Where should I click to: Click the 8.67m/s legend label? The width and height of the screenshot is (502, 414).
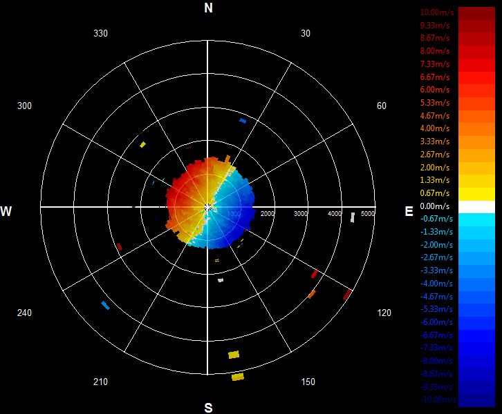point(435,38)
